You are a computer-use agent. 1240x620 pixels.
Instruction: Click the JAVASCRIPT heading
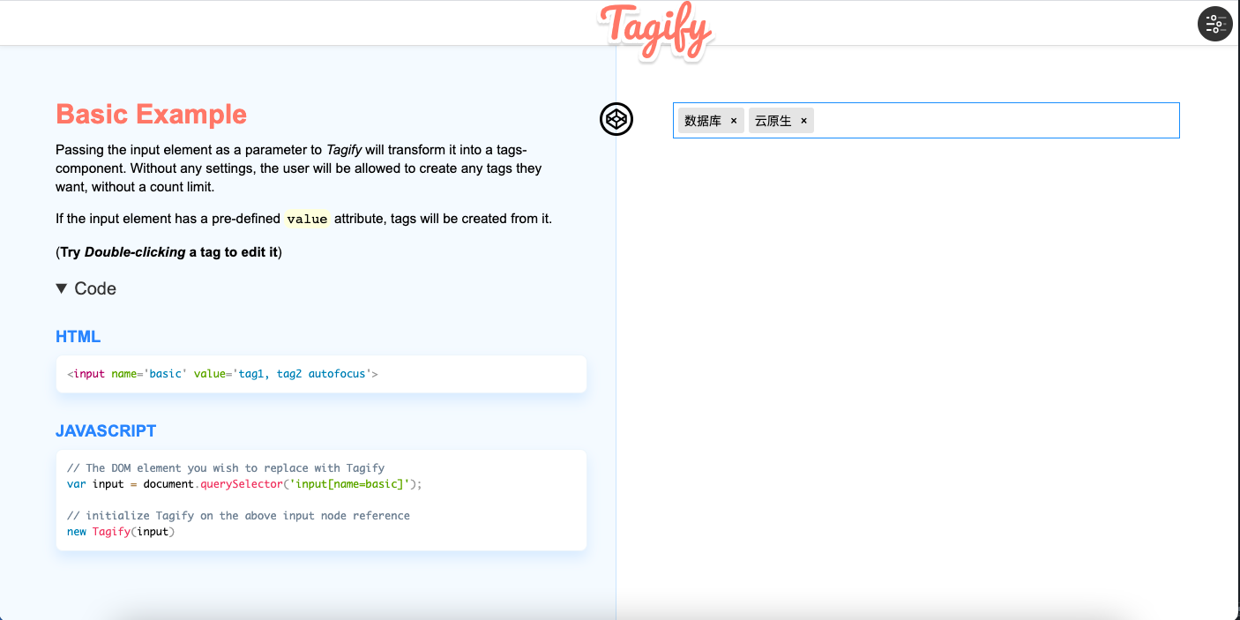(106, 431)
